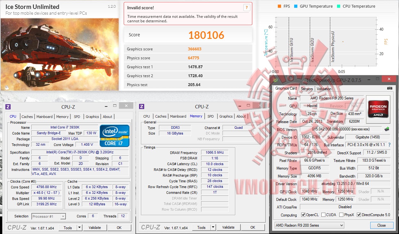Click the IceStorm Gt1U marker in the chart
The height and width of the screenshot is (234, 399).
(x=291, y=50)
